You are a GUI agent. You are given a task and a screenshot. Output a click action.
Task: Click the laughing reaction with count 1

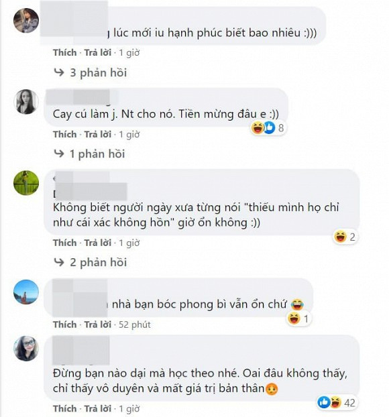click(x=299, y=318)
